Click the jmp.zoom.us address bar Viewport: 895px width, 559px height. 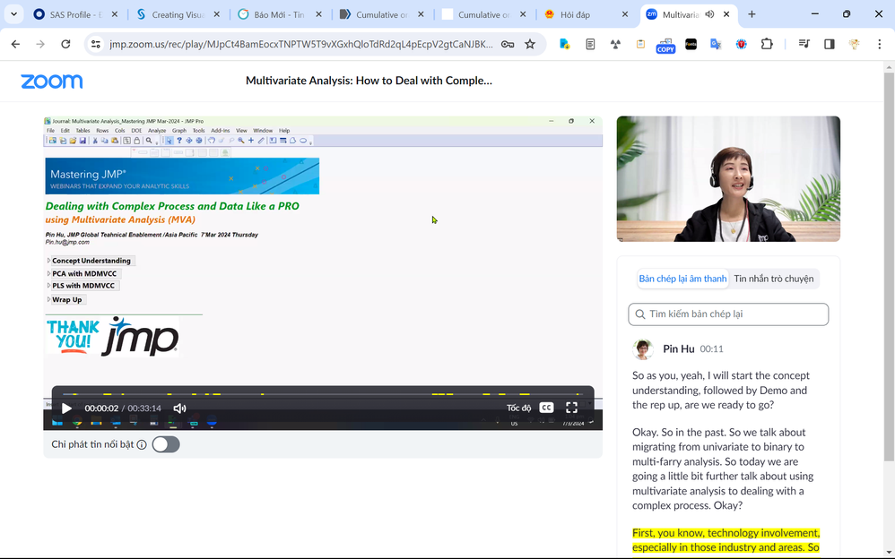pos(300,44)
